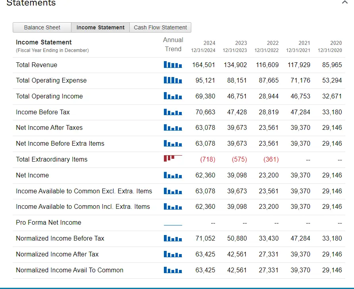Click the 2024 Net Income value 62,360

(205, 175)
